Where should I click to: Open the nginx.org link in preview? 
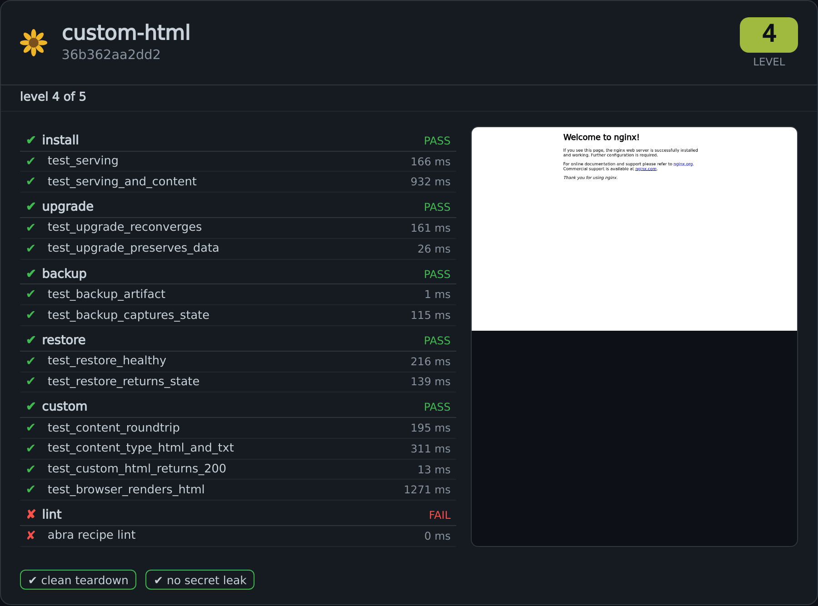click(683, 164)
